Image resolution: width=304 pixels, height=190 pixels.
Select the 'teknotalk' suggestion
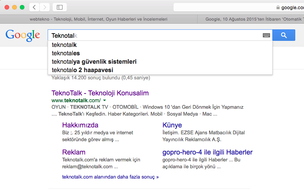click(160, 45)
